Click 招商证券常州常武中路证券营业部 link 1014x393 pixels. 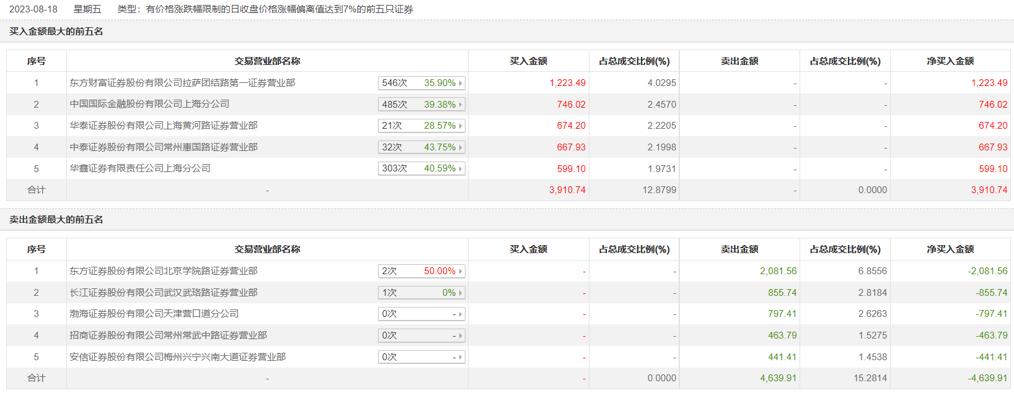coord(168,335)
